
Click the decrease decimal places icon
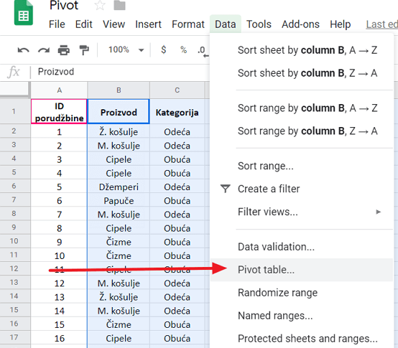pos(203,51)
